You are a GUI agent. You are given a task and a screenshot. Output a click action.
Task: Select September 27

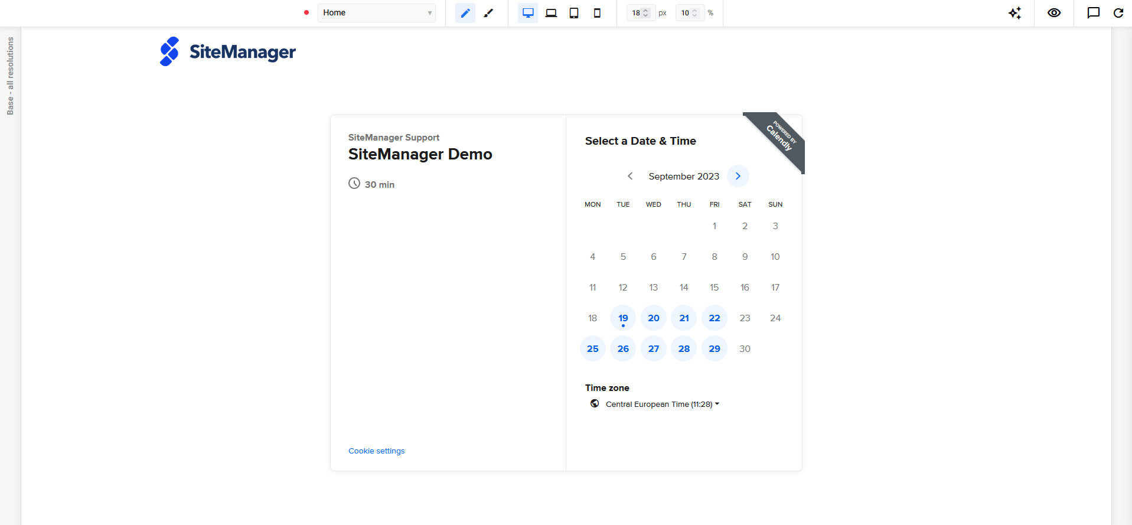click(654, 349)
